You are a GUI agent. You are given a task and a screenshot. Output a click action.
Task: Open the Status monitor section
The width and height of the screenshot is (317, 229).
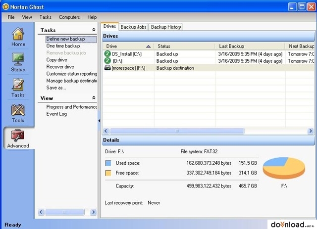18,62
